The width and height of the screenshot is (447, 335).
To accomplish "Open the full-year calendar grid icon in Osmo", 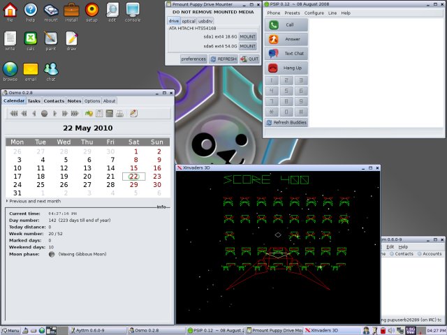I will click(99, 114).
